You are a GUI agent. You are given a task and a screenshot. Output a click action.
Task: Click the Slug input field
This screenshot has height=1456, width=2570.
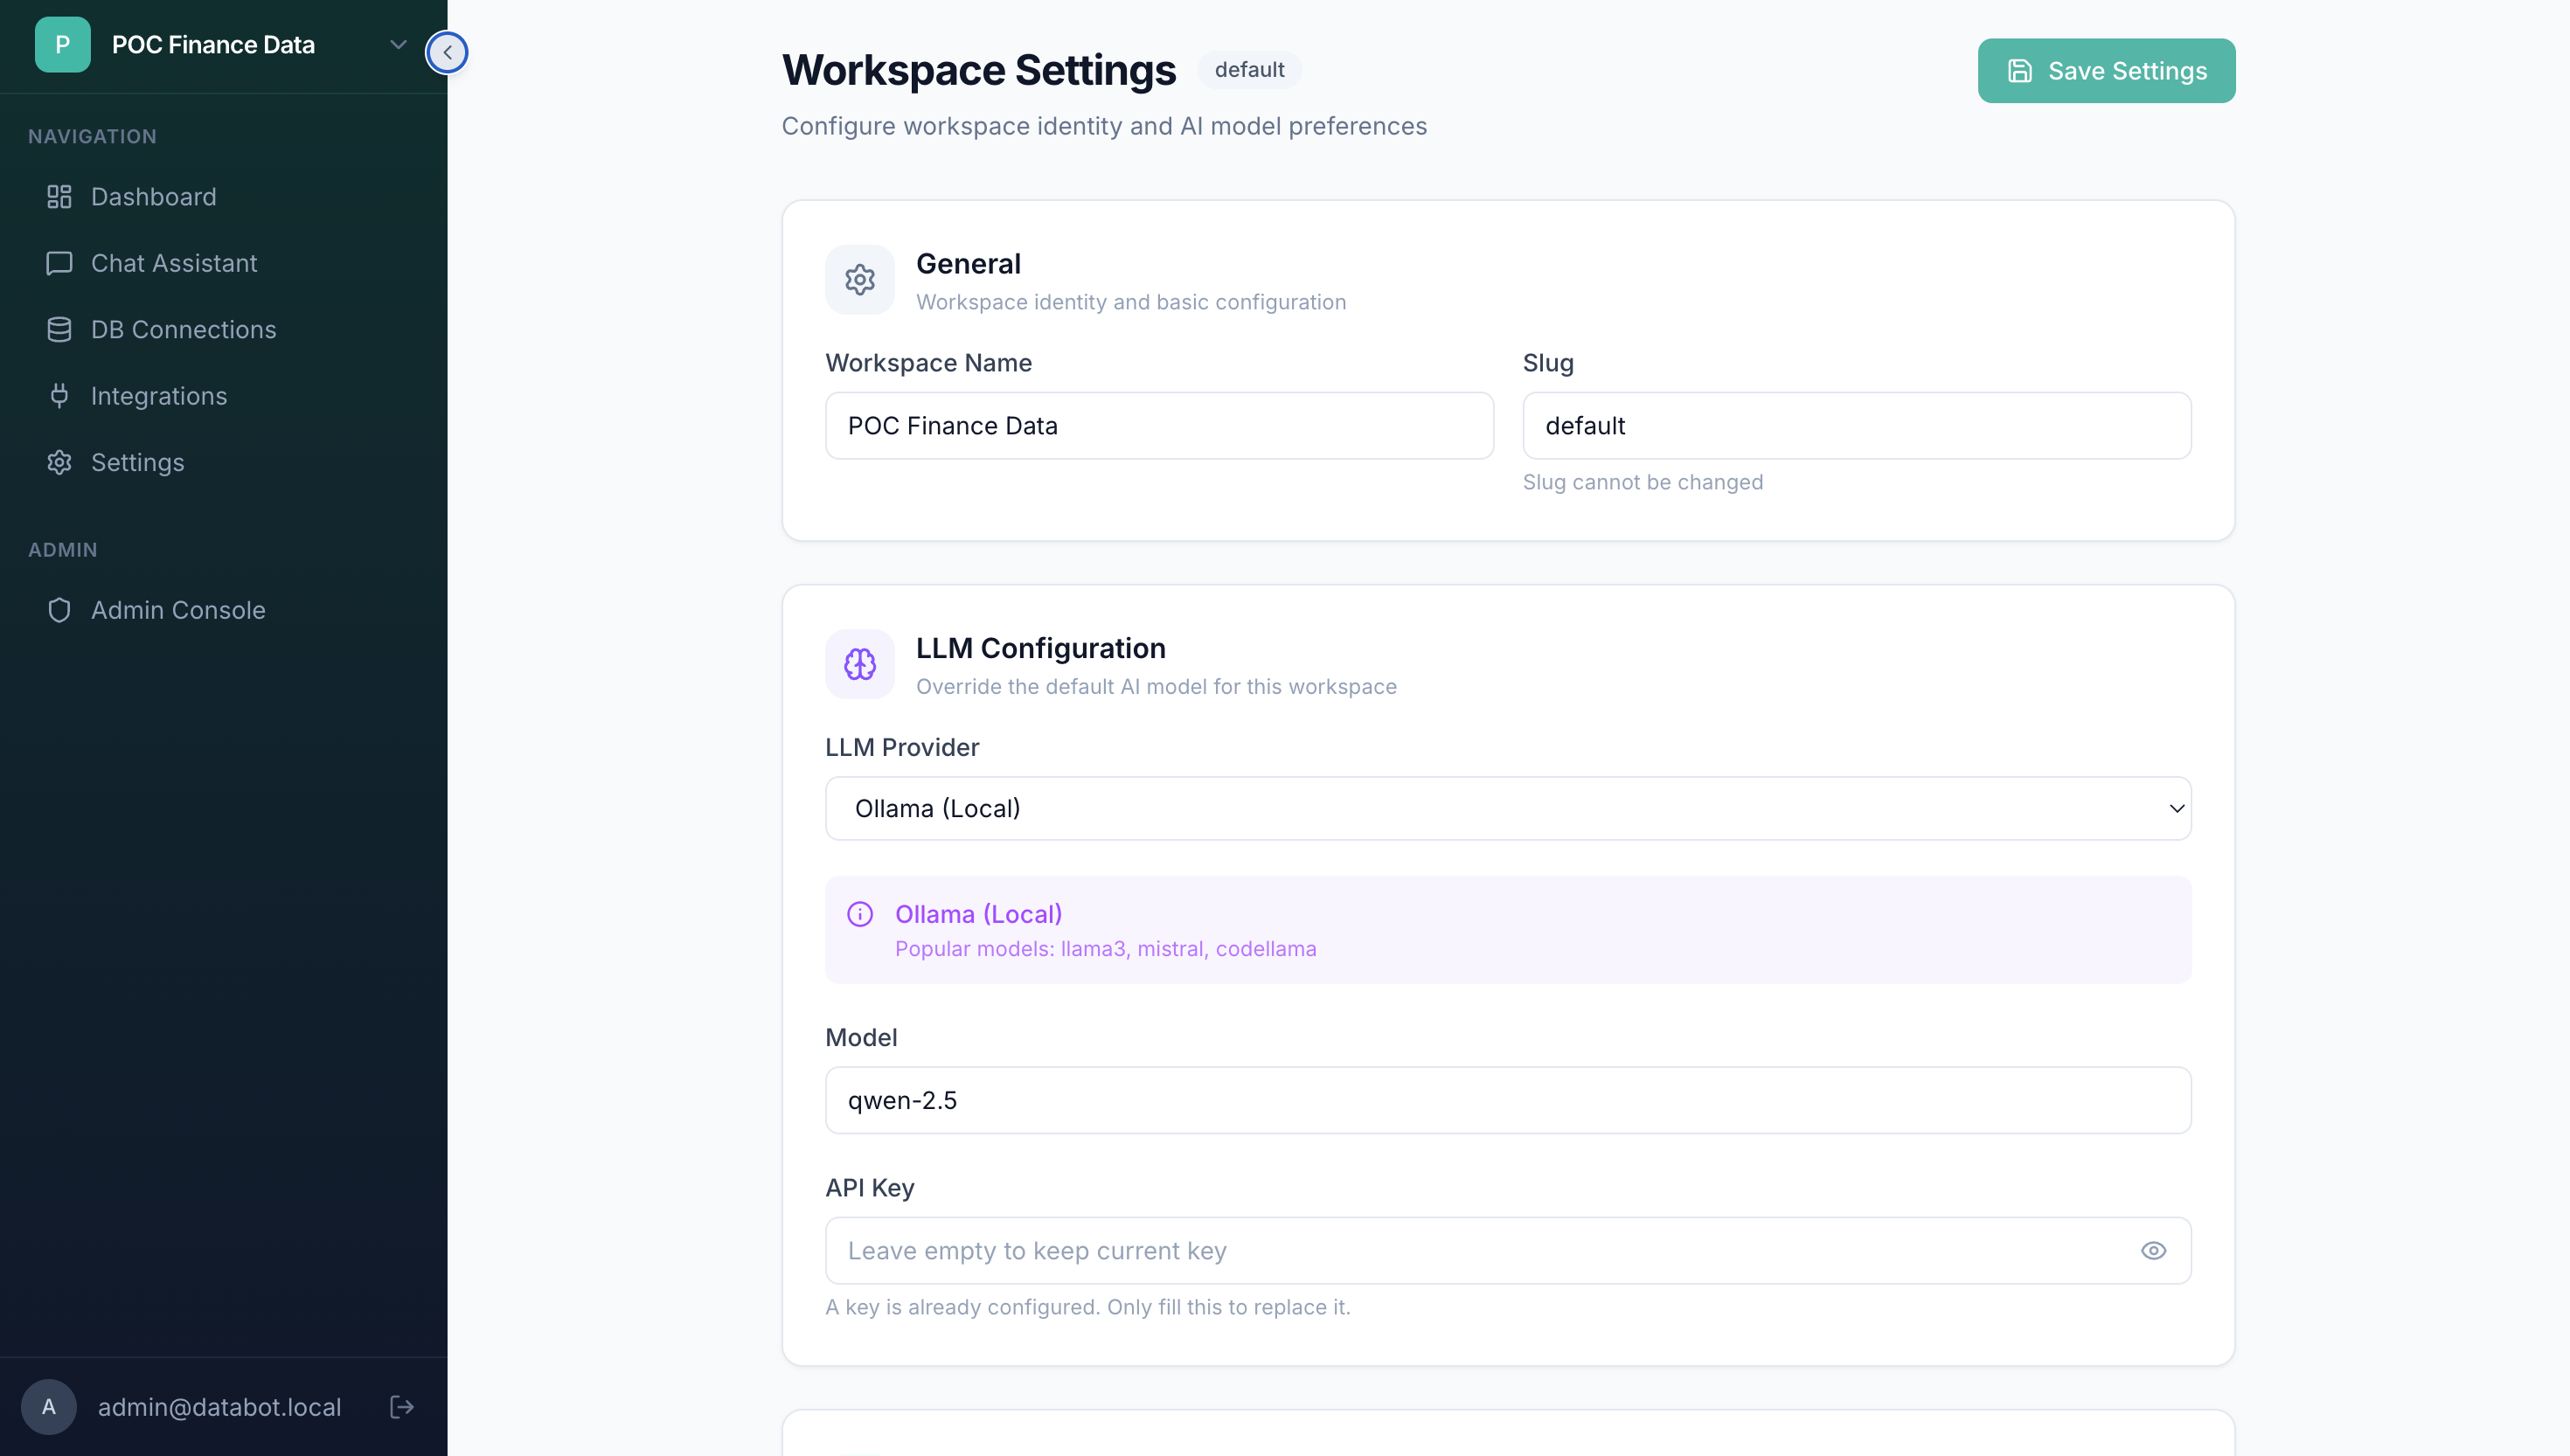coord(1856,425)
